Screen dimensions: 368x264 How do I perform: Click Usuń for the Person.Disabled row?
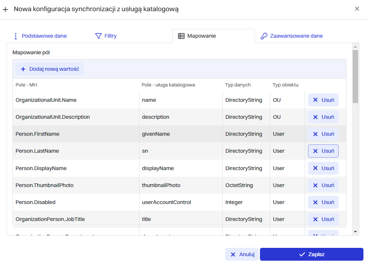323,202
